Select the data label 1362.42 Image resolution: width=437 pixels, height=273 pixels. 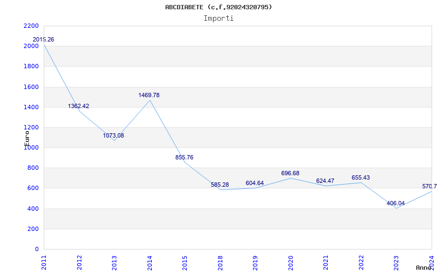(x=79, y=106)
